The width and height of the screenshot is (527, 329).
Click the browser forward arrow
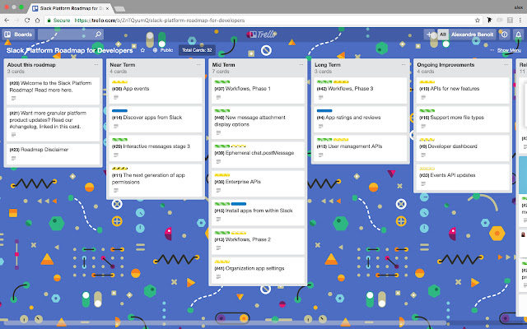[16, 20]
